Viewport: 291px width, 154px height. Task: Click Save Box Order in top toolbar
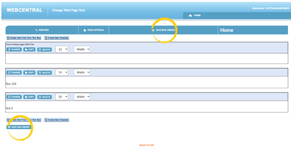[163, 30]
